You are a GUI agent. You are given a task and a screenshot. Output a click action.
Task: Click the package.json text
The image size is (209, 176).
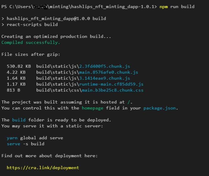pyautogui.click(x=160, y=108)
